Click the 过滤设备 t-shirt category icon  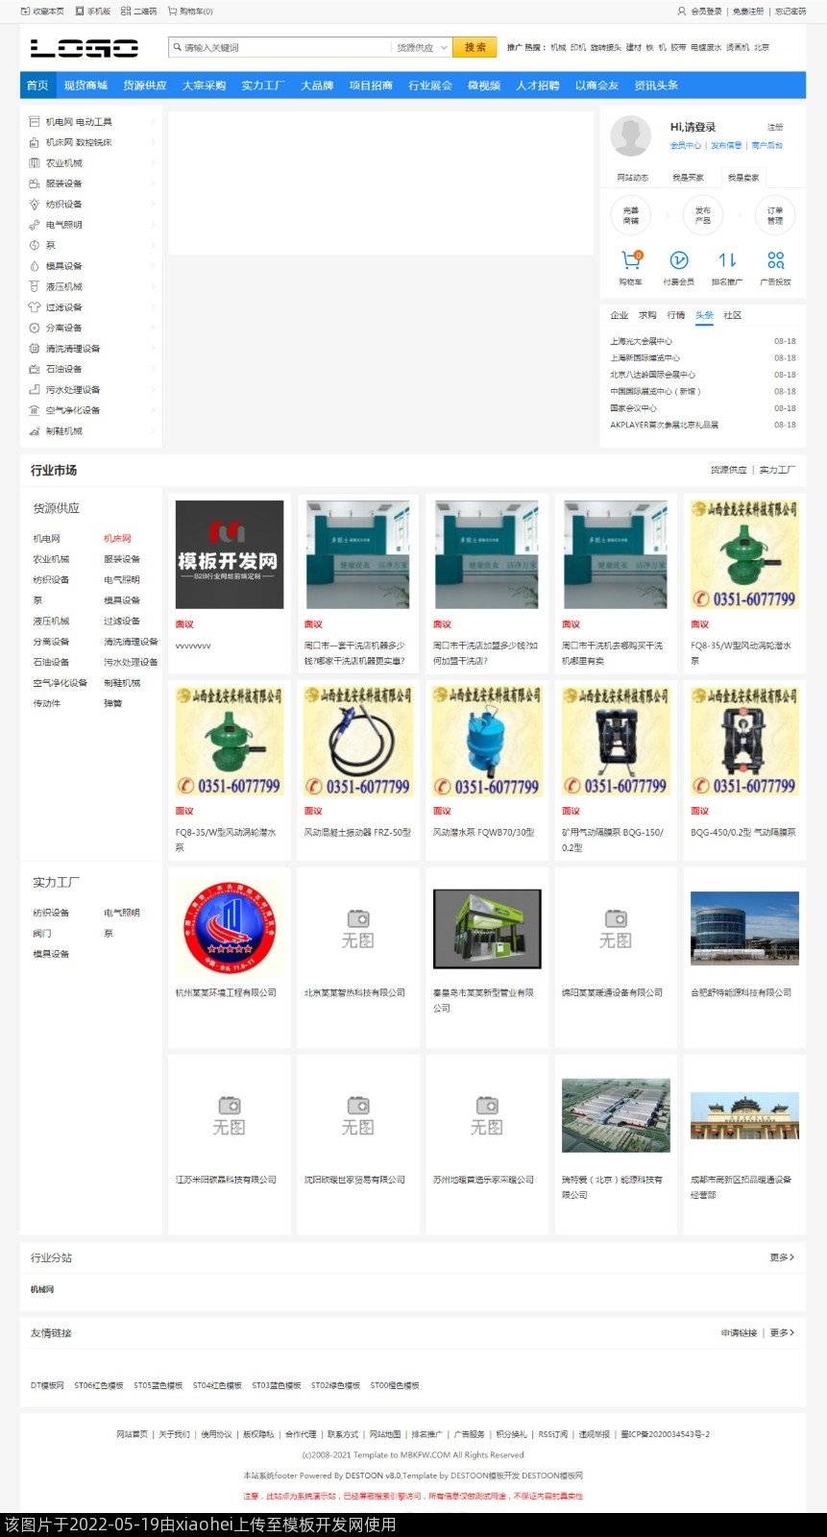35,307
